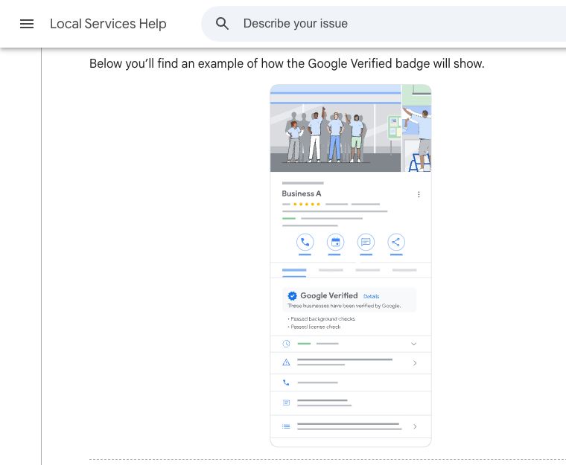Click the 'Passed background checks' text
Image resolution: width=566 pixels, height=465 pixels.
[322, 319]
